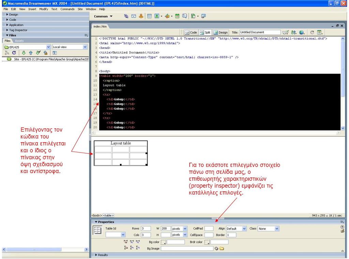Click the blue Put files arrow
The image size is (349, 259).
(31, 53)
